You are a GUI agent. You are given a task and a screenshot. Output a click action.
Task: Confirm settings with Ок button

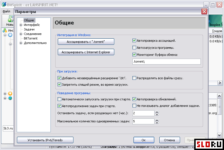coord(144,140)
